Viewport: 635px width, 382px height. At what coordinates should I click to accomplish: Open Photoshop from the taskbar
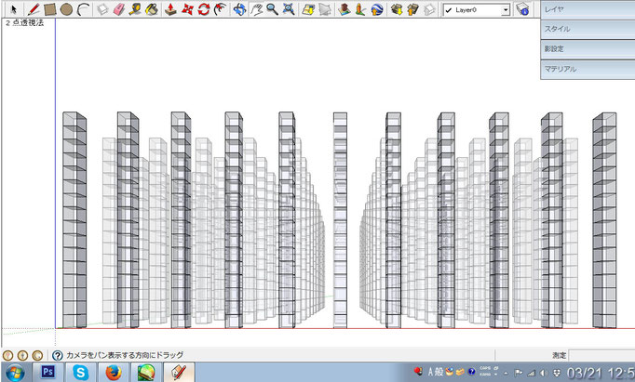[47, 372]
